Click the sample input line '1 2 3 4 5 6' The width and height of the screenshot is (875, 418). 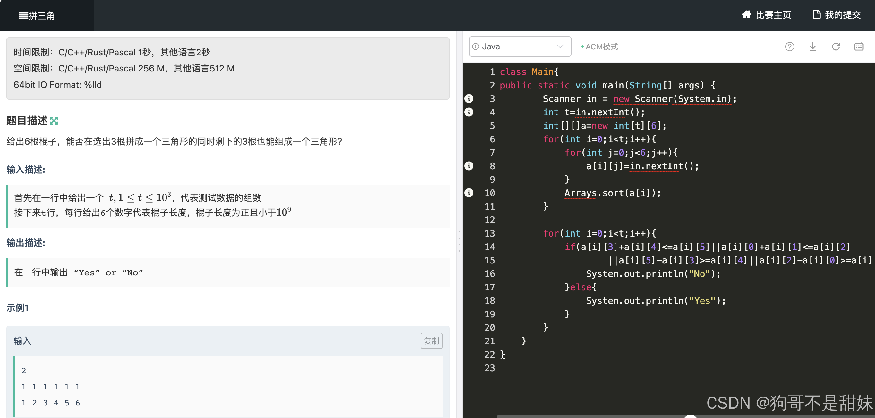pos(51,403)
